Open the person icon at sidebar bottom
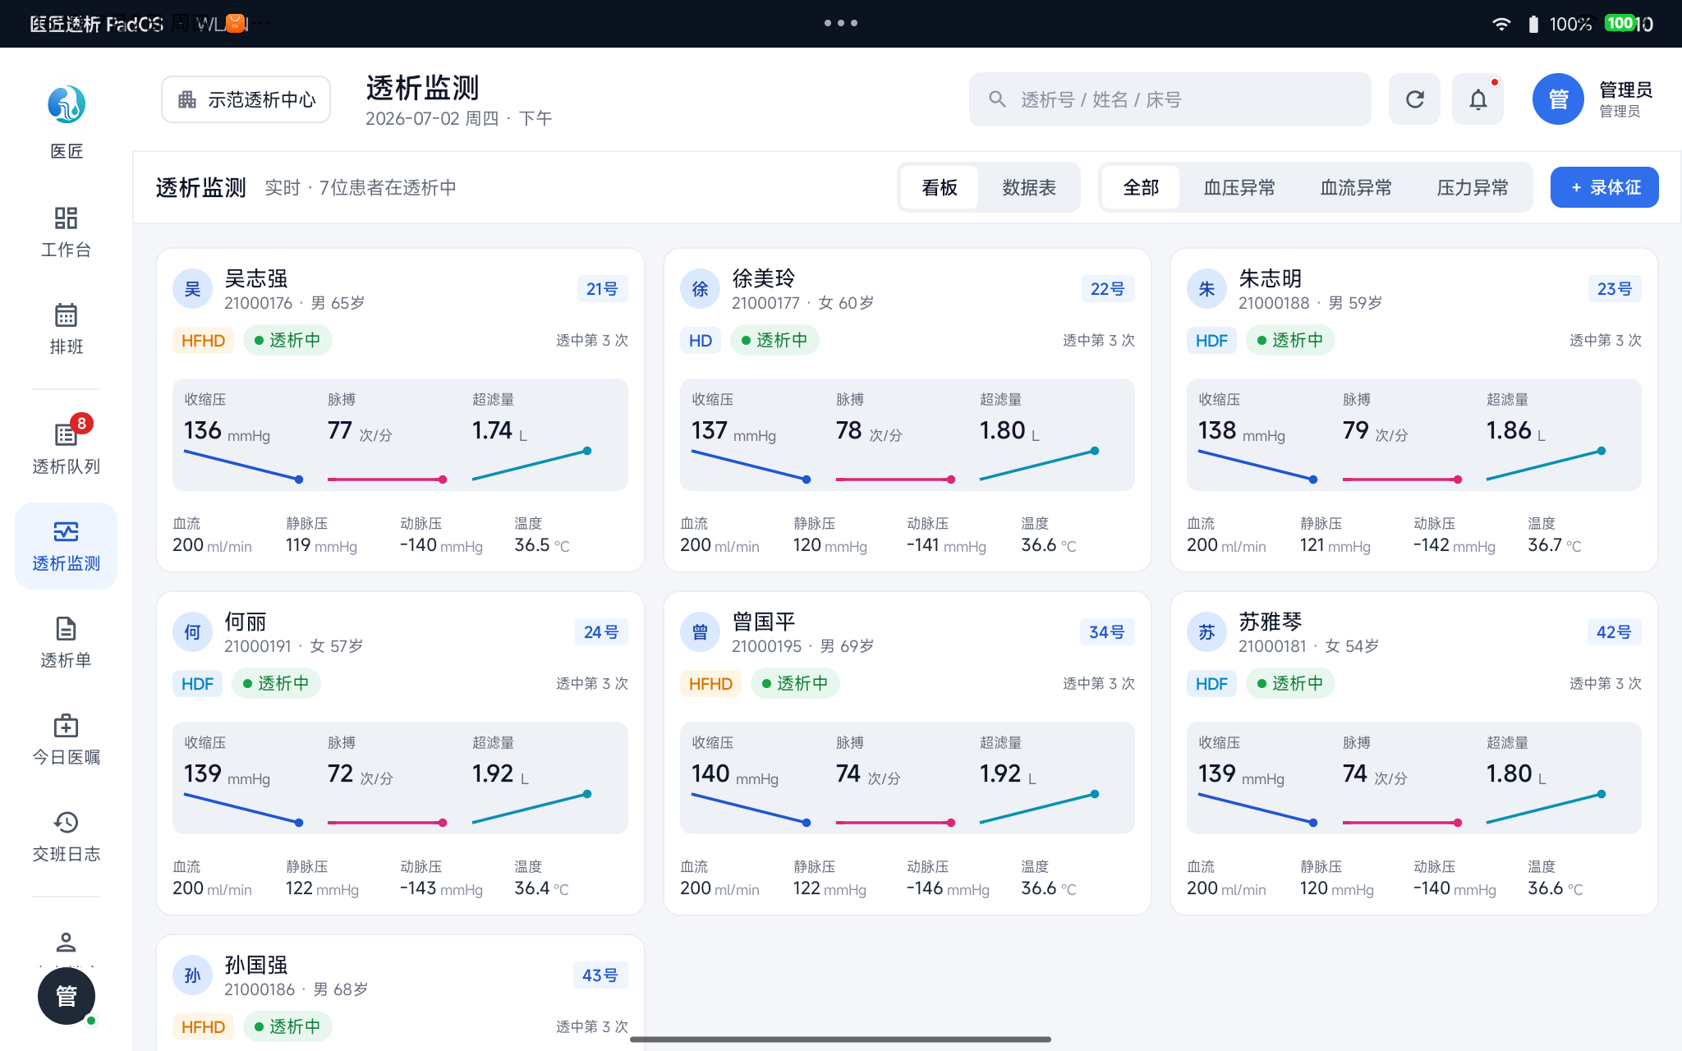The image size is (1682, 1051). point(66,941)
